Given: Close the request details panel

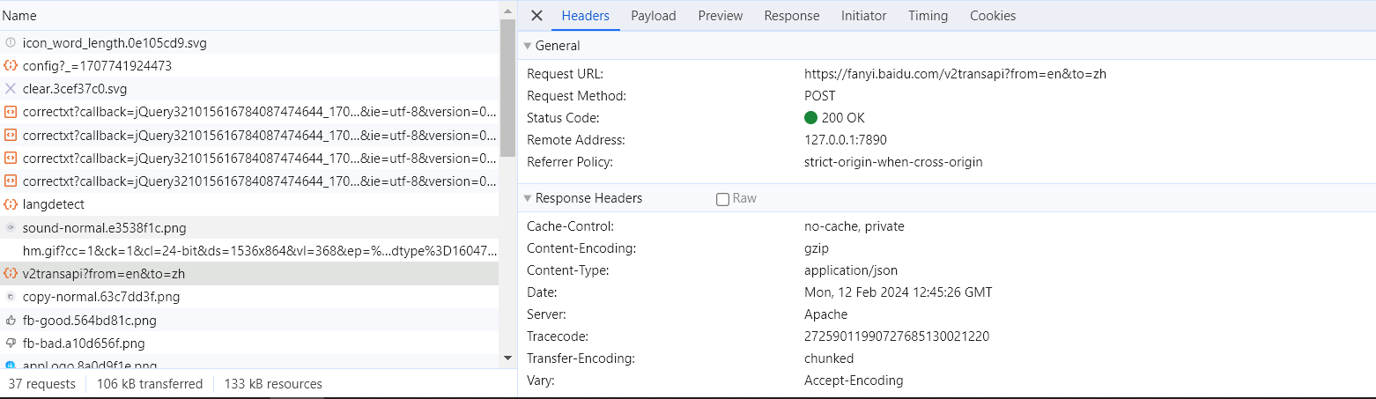Looking at the screenshot, I should (536, 16).
